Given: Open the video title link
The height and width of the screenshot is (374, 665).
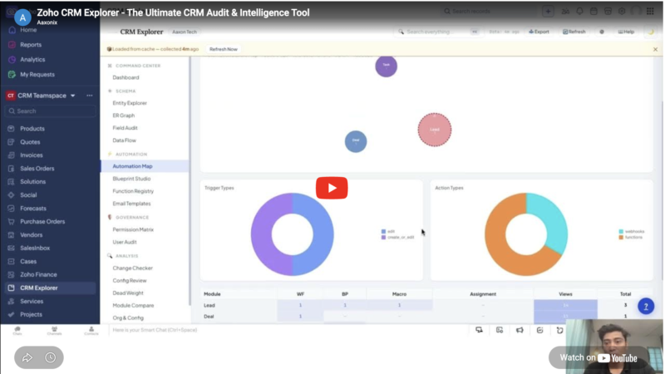Looking at the screenshot, I should 173,12.
